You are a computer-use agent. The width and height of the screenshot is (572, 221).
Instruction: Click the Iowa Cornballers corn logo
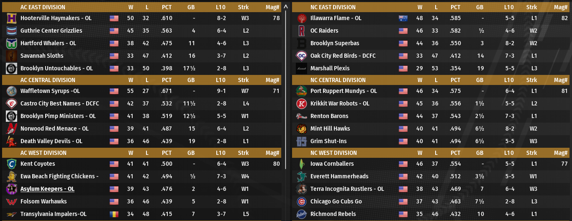[301, 164]
